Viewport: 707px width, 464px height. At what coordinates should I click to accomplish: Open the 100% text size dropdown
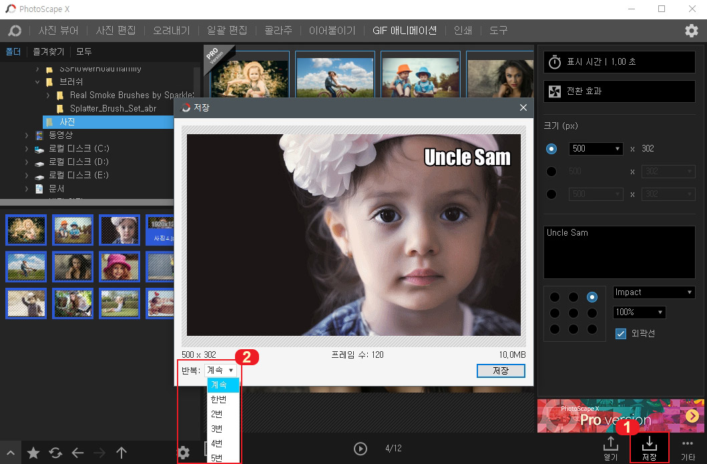[640, 312]
